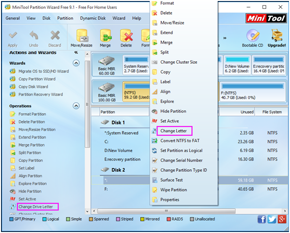Launch Migrate OS to SSD/HD Wizard

(x=44, y=71)
